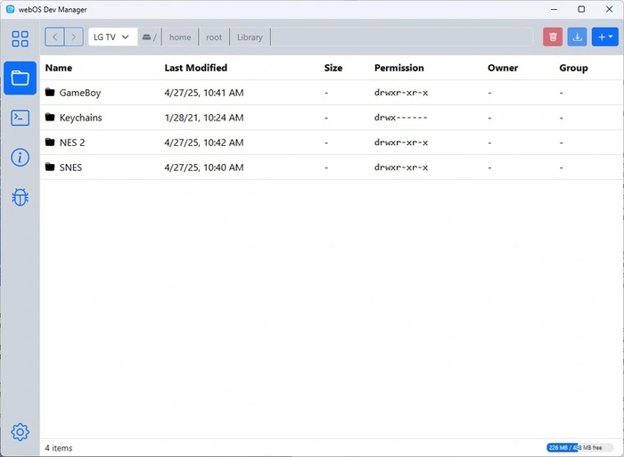Expand the plus new item dropdown

click(604, 37)
